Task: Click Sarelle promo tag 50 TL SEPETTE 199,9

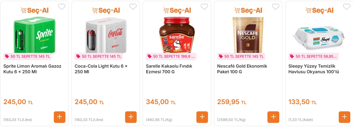Action: 171,57
